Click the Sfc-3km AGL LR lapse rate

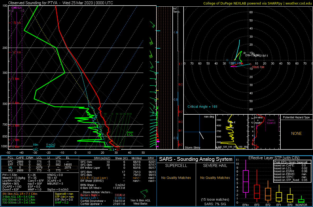pos(20,194)
